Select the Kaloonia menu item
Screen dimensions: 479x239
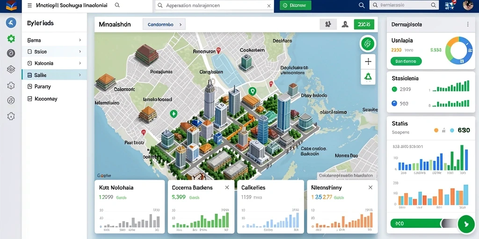pyautogui.click(x=54, y=63)
